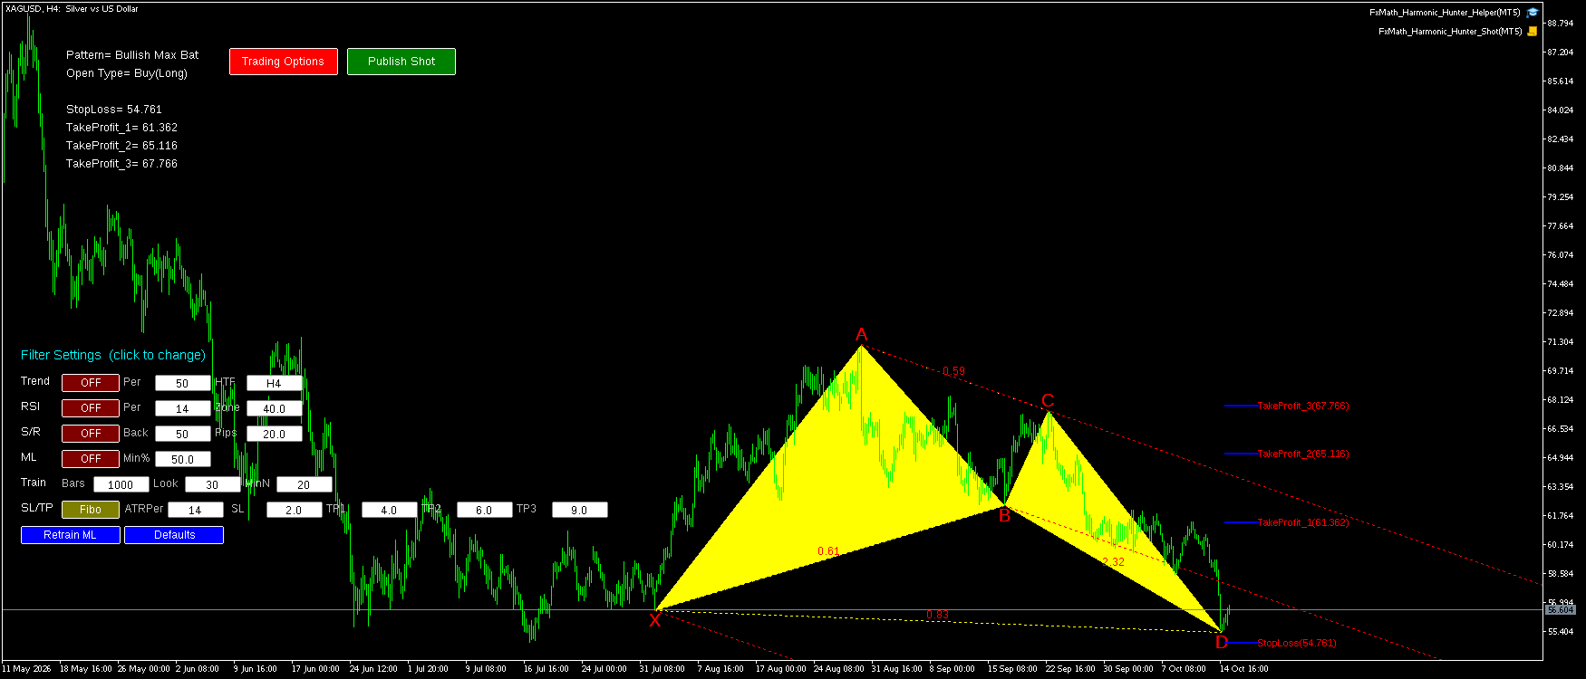This screenshot has height=679, width=1586.
Task: Click the S/R Back field showing 50
Action: [x=182, y=434]
